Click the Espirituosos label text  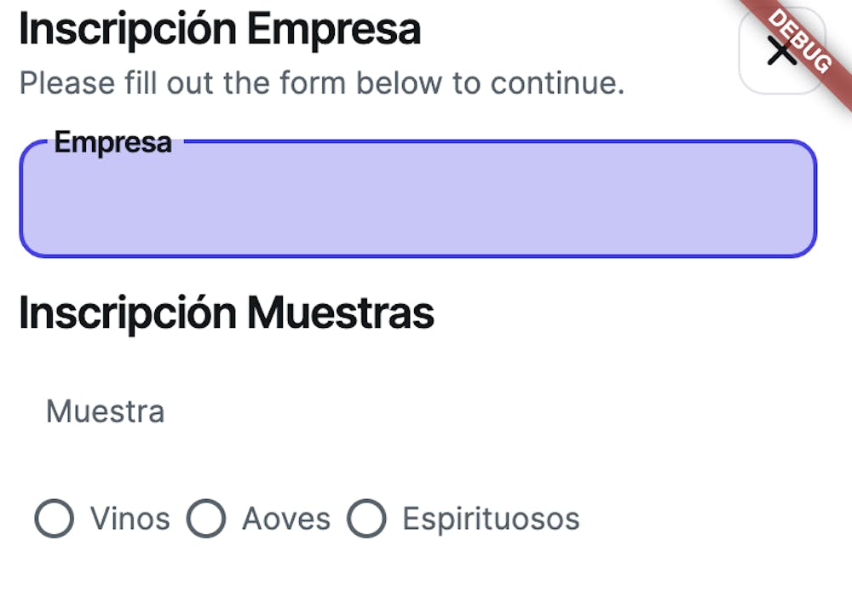pos(491,519)
